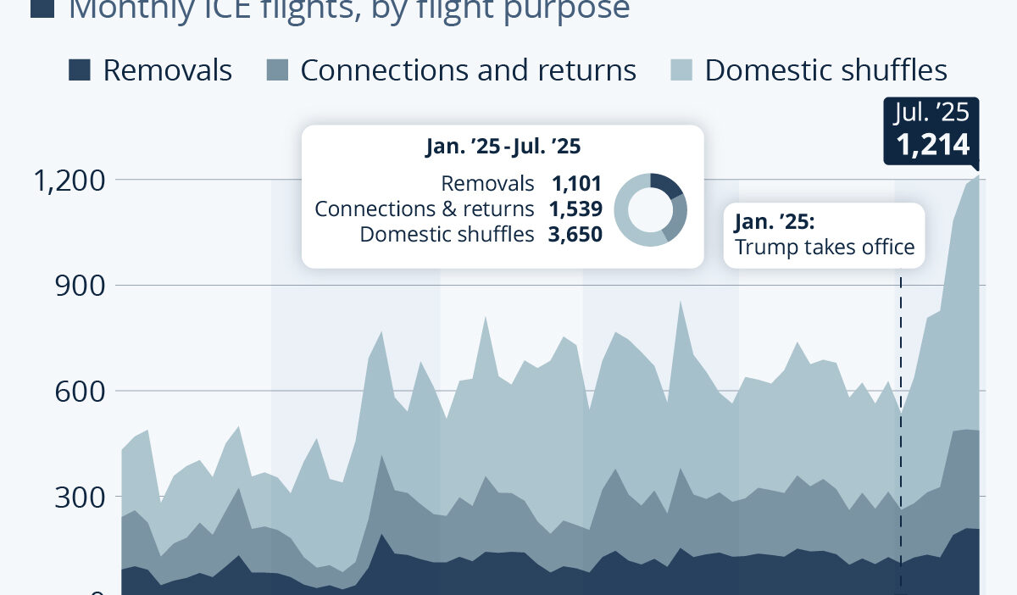The width and height of the screenshot is (1017, 595).
Task: Click the donut chart in the summary box
Action: pyautogui.click(x=650, y=209)
